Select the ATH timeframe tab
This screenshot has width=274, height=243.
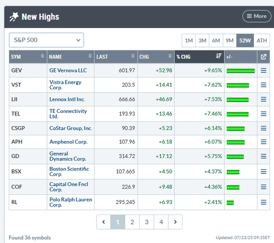[x=262, y=41]
